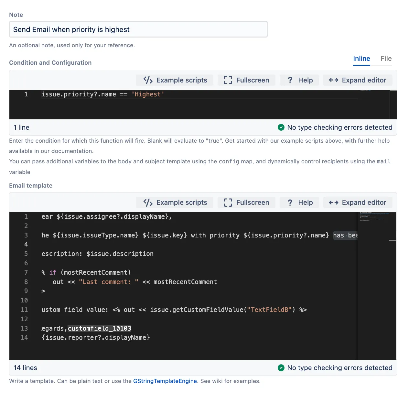Click the email template minimap preview
The image size is (419, 394).
click(373, 217)
